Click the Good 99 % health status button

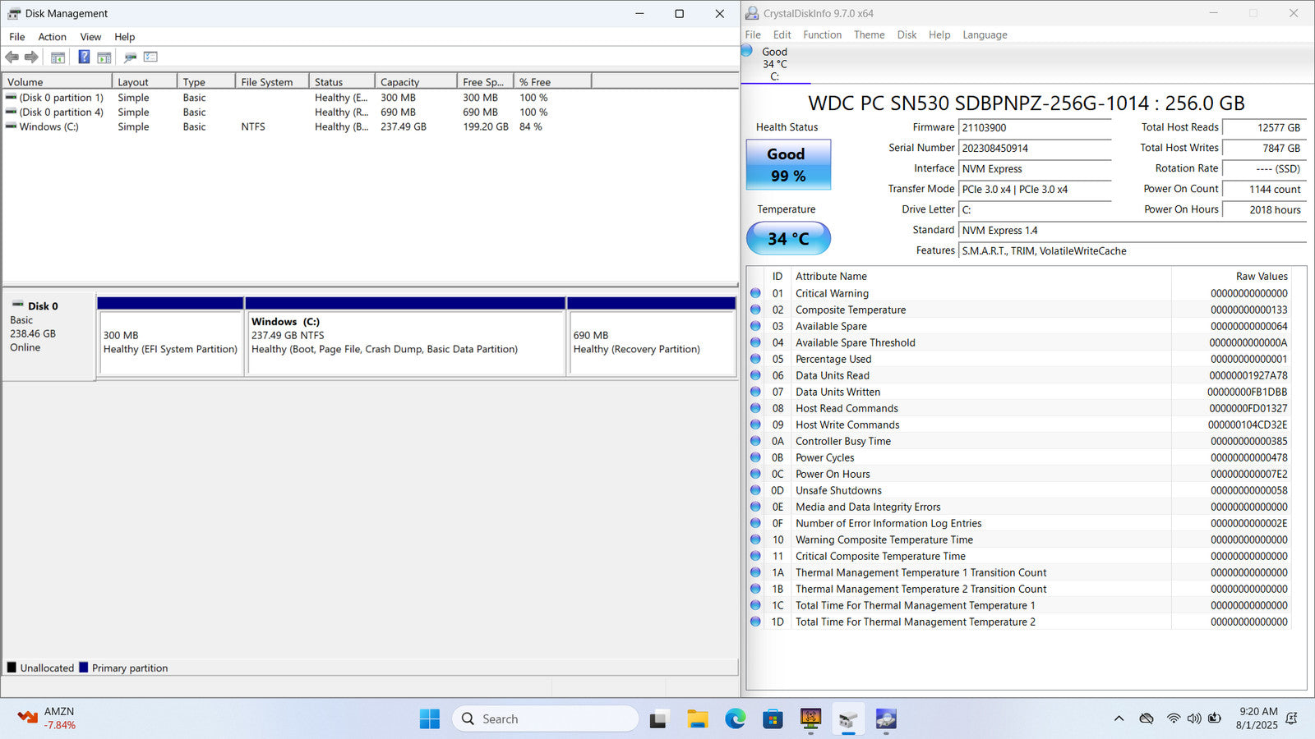coord(788,165)
